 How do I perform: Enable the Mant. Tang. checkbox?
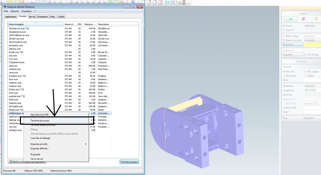[284, 36]
